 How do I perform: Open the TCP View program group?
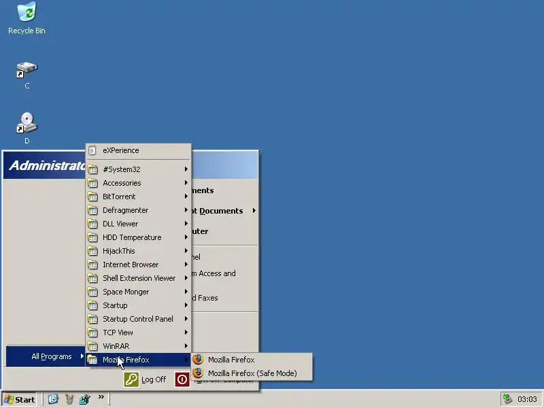(x=139, y=333)
